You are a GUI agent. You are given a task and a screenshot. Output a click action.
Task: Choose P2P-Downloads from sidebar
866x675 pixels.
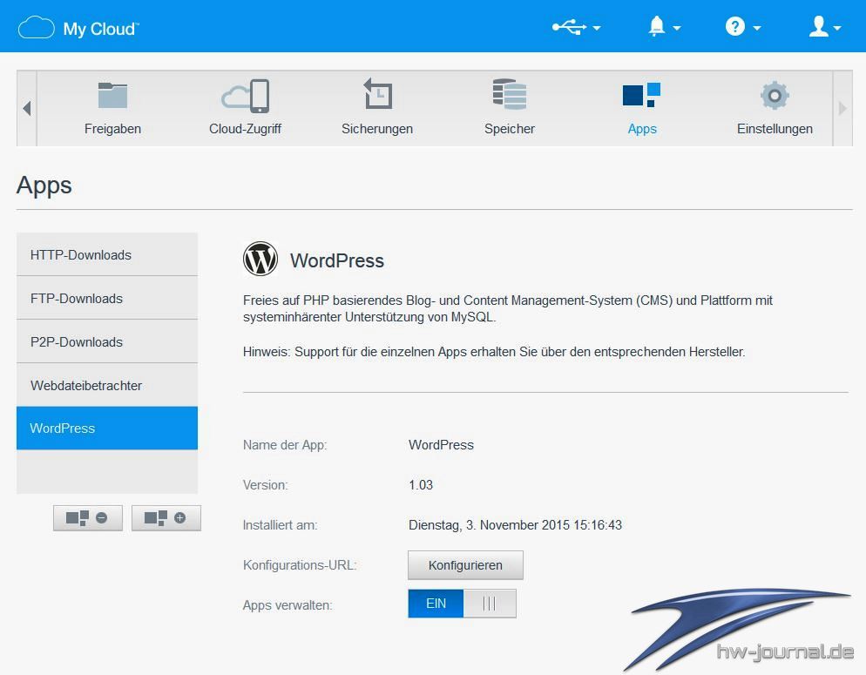click(107, 341)
